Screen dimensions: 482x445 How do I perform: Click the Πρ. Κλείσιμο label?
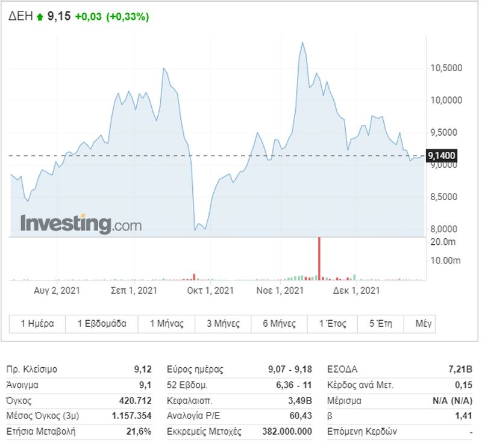(x=32, y=369)
